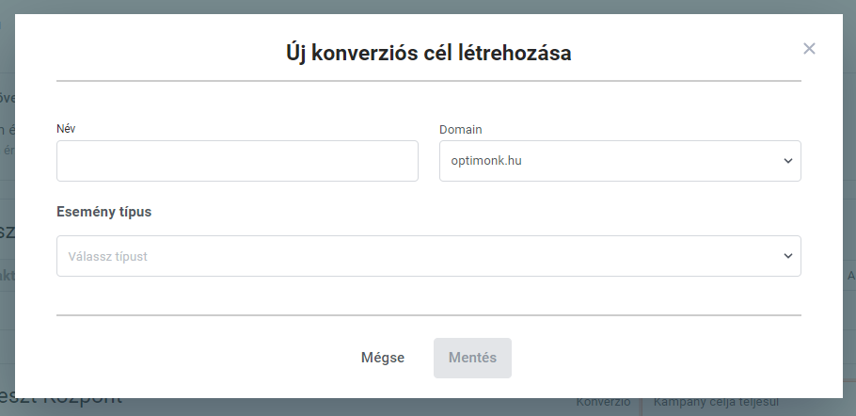Close the dialog with the X icon
856x416 pixels.
809,49
